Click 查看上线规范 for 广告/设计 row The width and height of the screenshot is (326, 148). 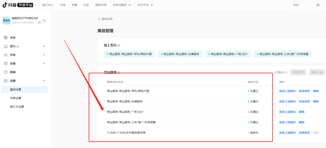click(x=287, y=112)
